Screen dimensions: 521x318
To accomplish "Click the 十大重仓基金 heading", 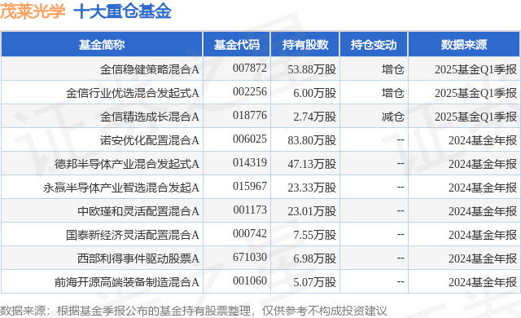I will (x=122, y=11).
